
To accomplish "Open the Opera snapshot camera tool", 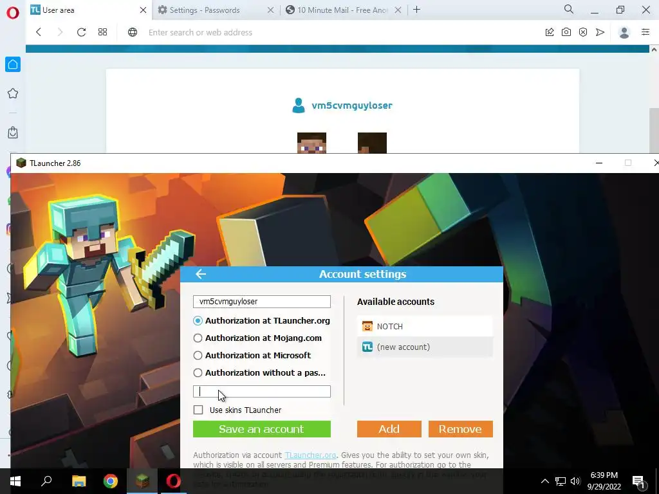I will 566,32.
